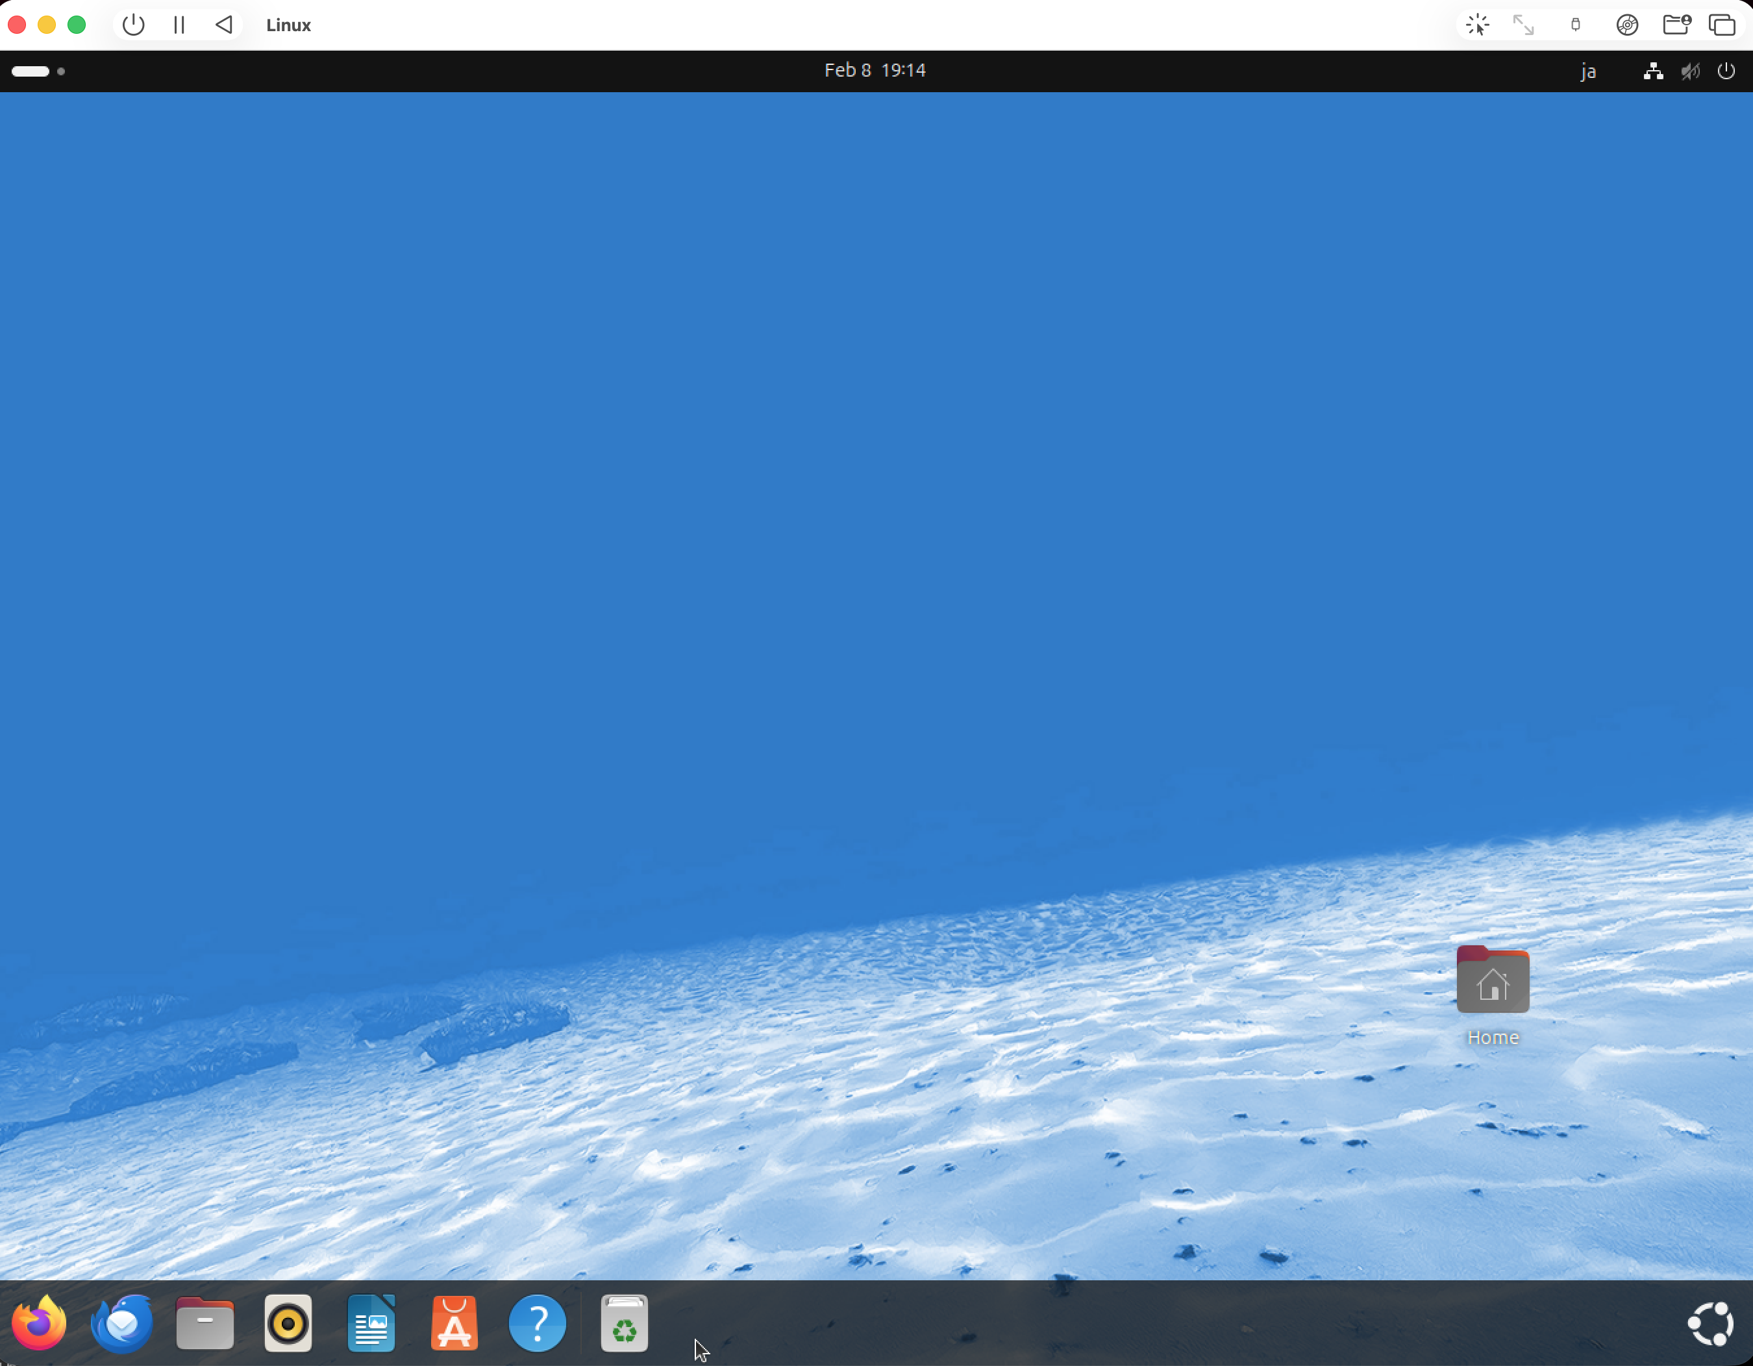Open the clock calendar menu
The height and width of the screenshot is (1366, 1753).
(874, 71)
